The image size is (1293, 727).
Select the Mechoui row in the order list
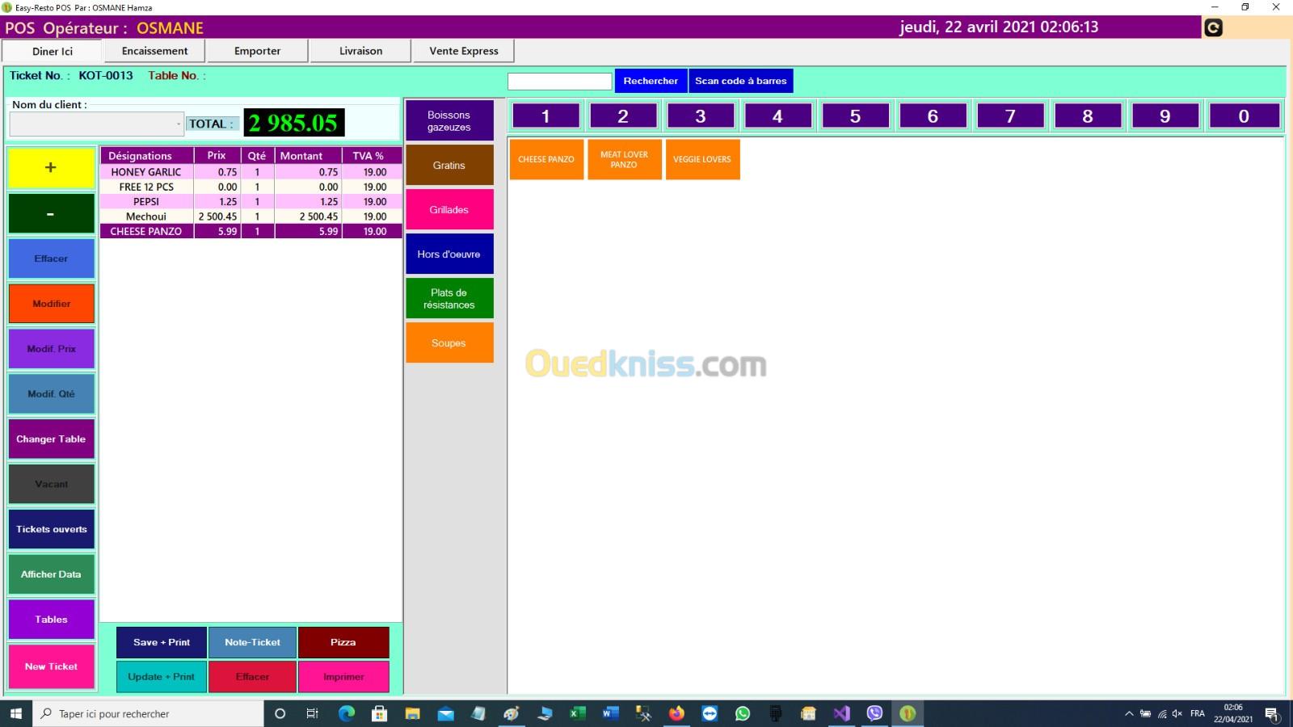click(x=146, y=216)
